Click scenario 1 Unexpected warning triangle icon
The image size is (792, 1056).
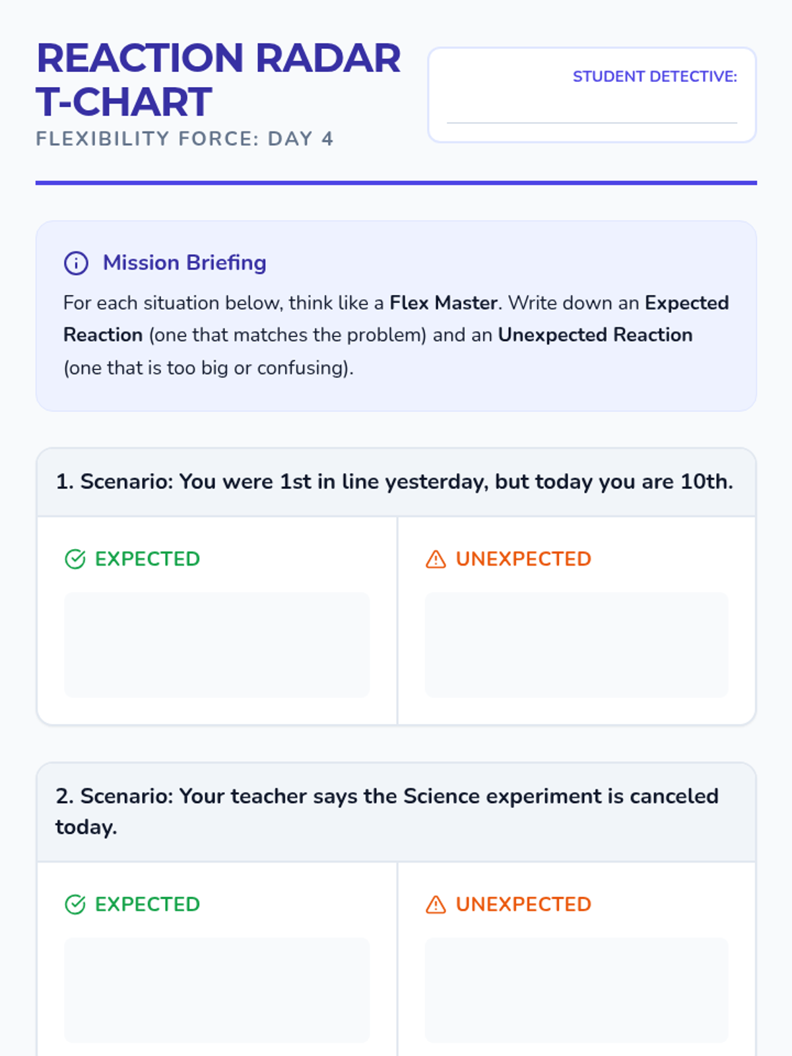click(x=436, y=559)
